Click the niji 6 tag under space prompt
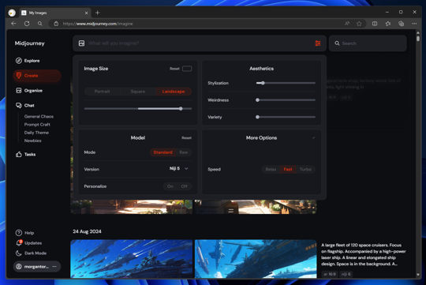Image resolution: width=426 pixels, height=285 pixels. (346, 274)
